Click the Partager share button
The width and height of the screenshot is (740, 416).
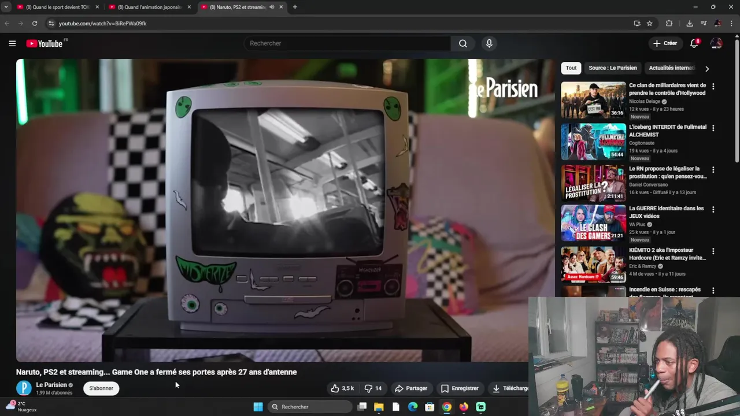coord(411,388)
